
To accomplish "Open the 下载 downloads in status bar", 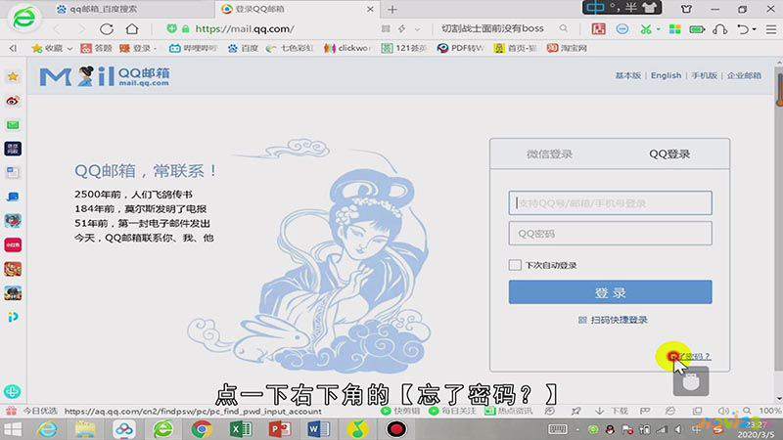I will (613, 411).
